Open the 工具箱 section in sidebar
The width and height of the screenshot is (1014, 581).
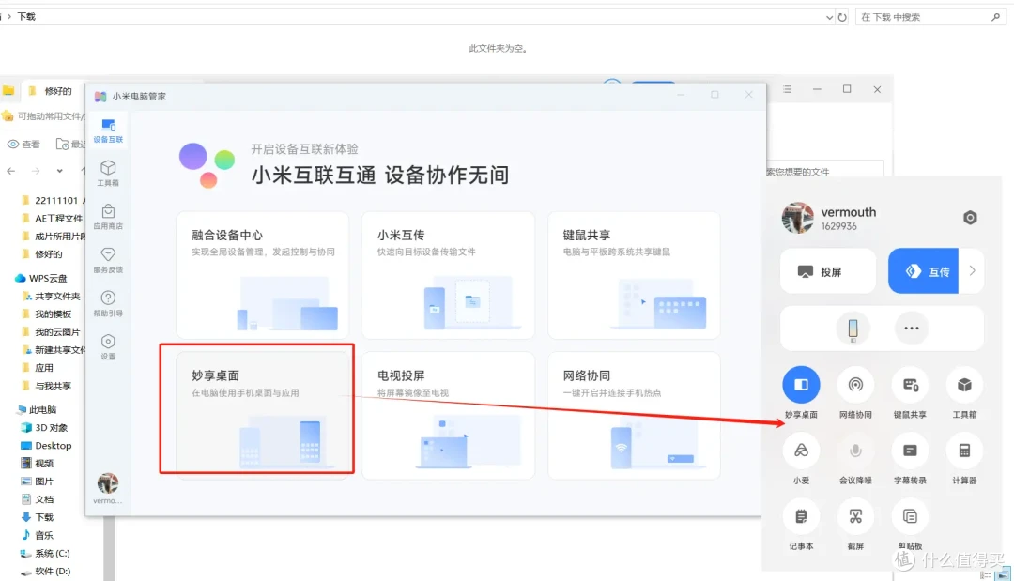point(108,174)
